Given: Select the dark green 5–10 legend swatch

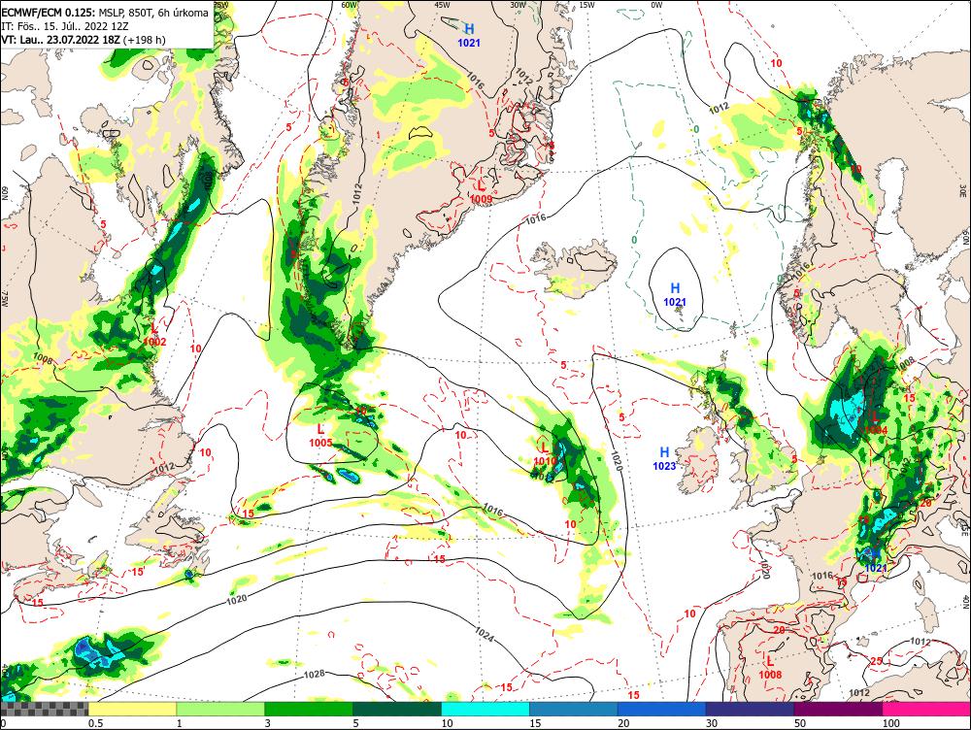Looking at the screenshot, I should [397, 709].
